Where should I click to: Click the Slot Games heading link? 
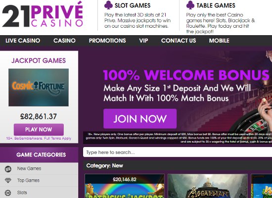point(133,5)
